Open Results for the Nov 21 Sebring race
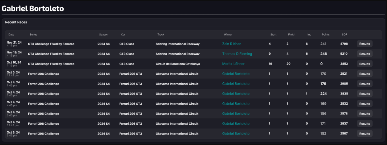This screenshot has height=145, width=387. (364, 44)
